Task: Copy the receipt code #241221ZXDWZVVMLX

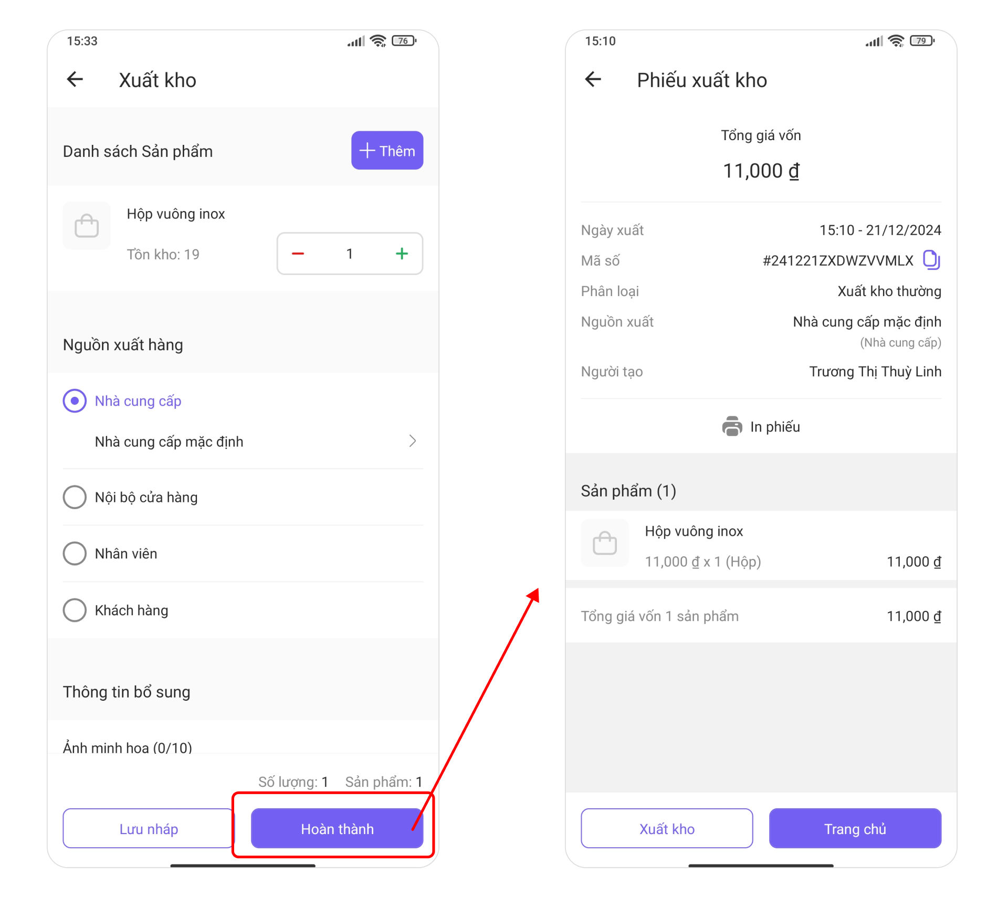Action: pos(931,260)
